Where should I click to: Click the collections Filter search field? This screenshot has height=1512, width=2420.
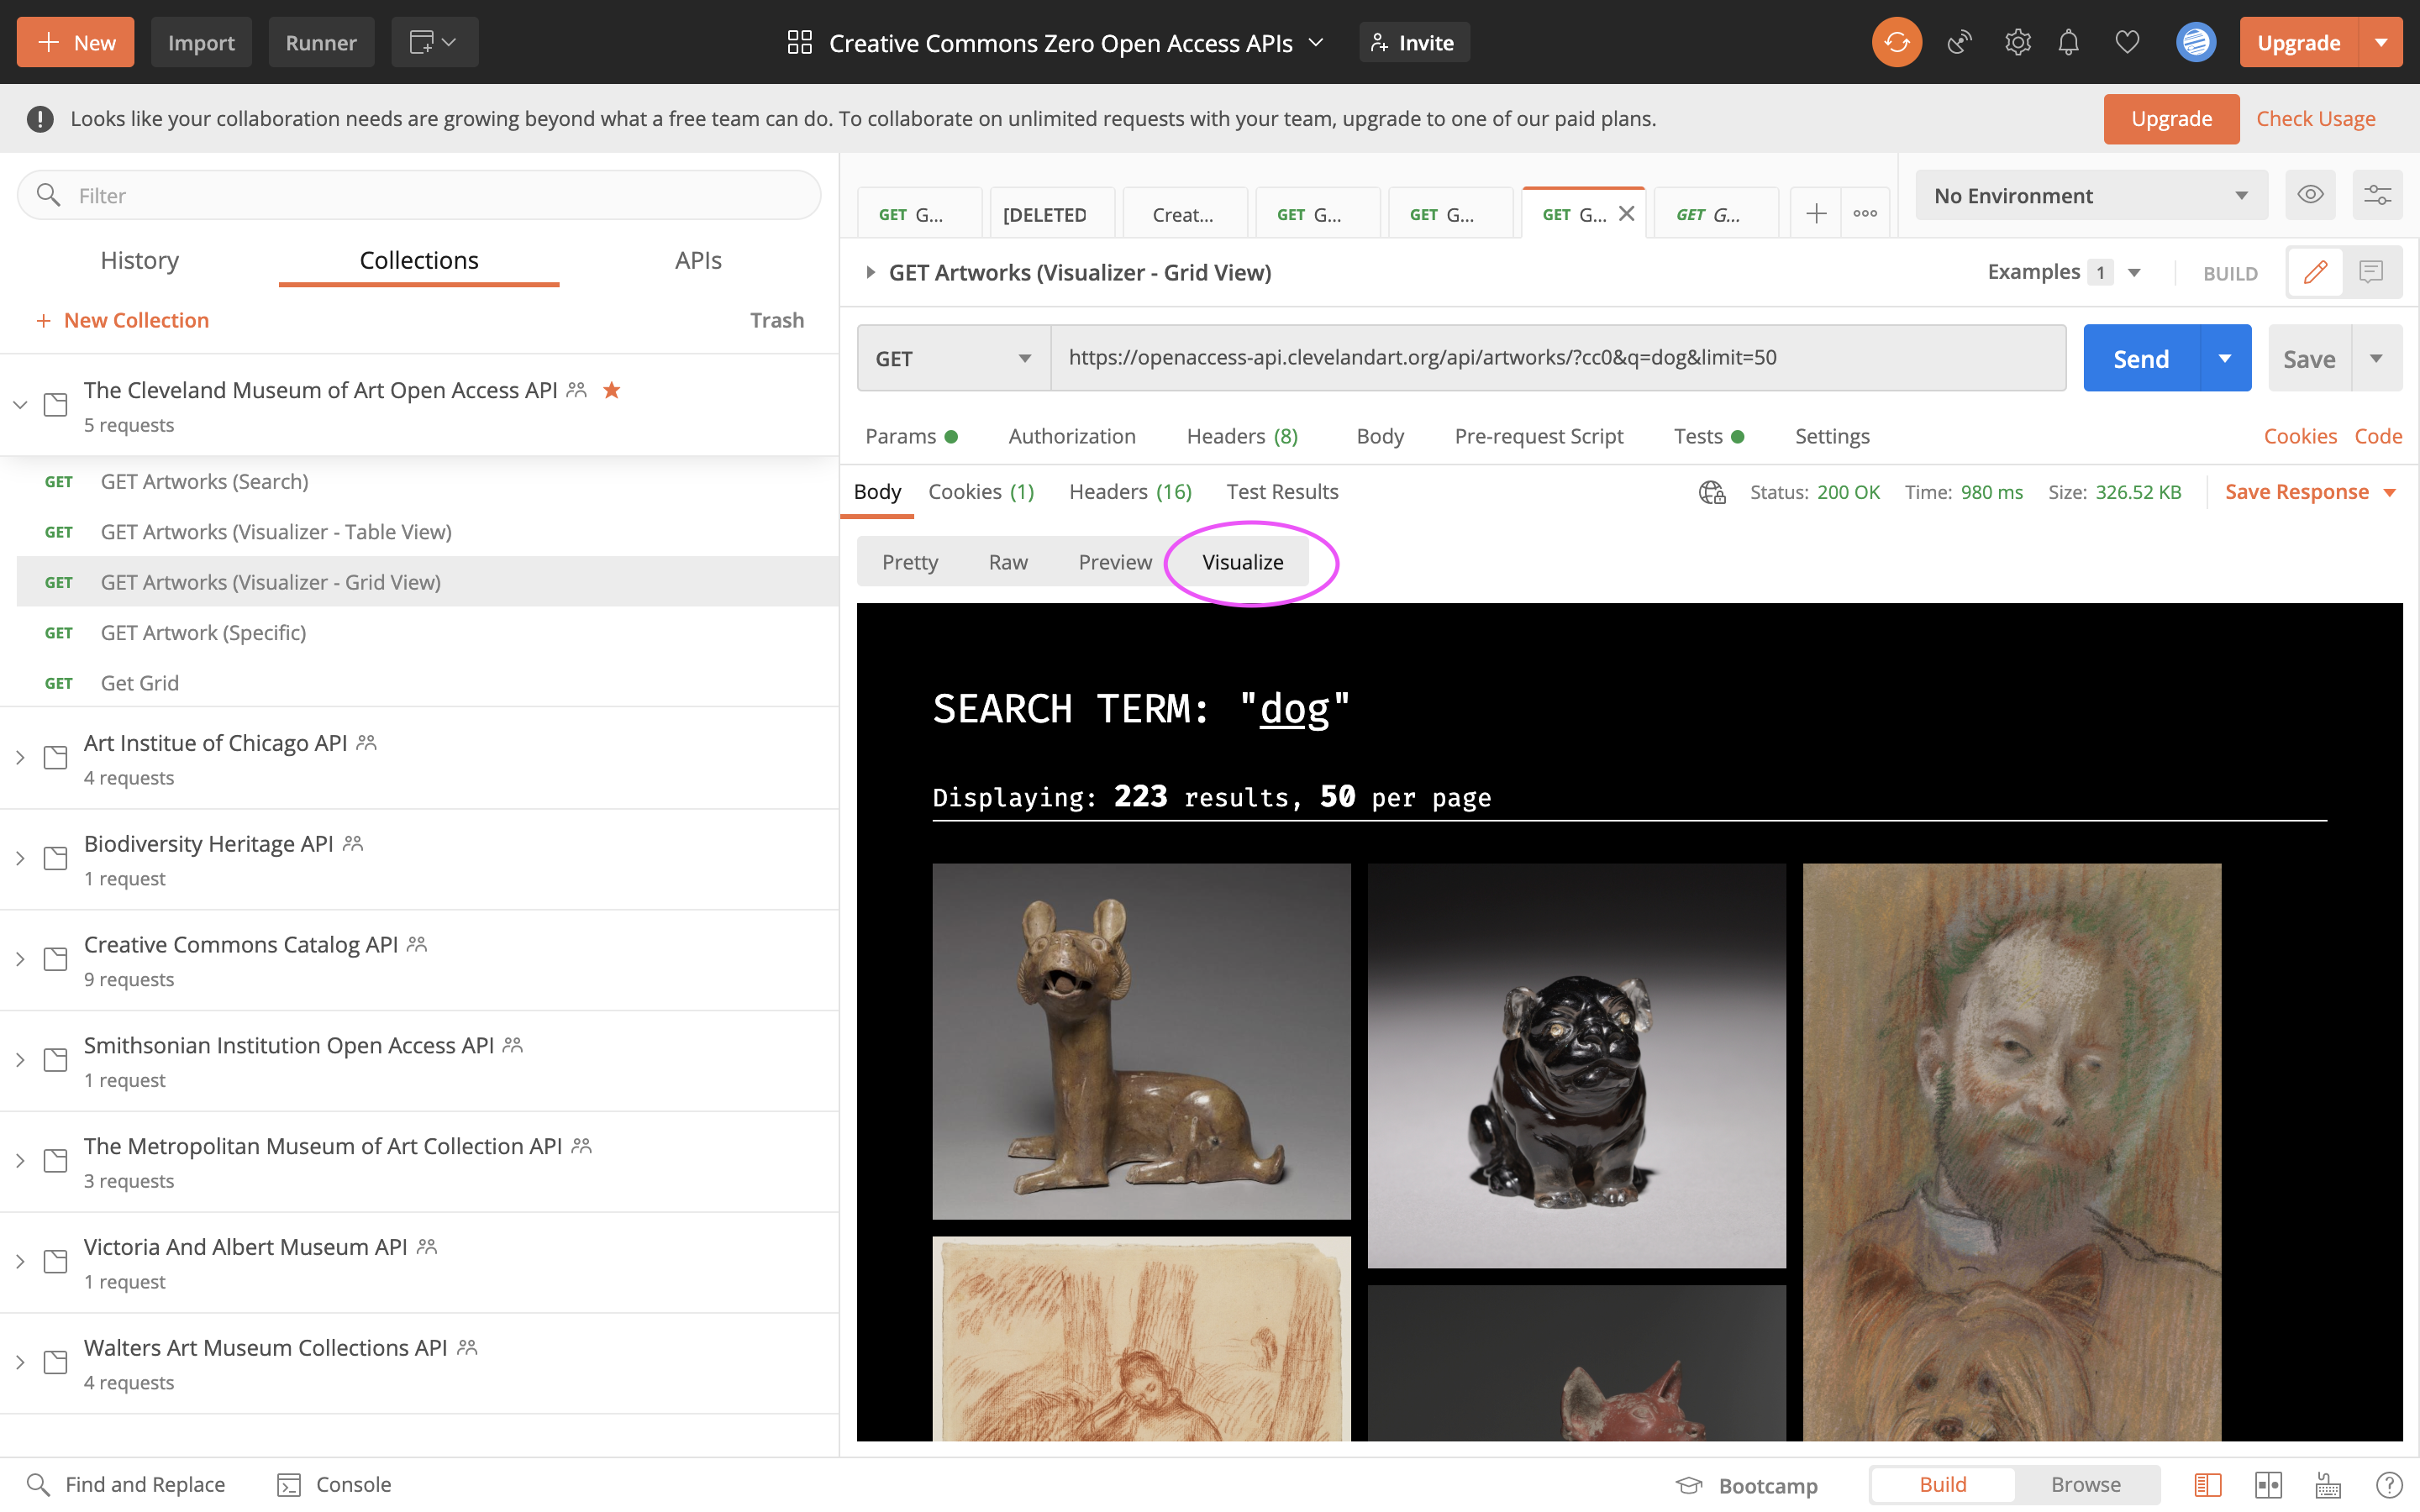[420, 195]
